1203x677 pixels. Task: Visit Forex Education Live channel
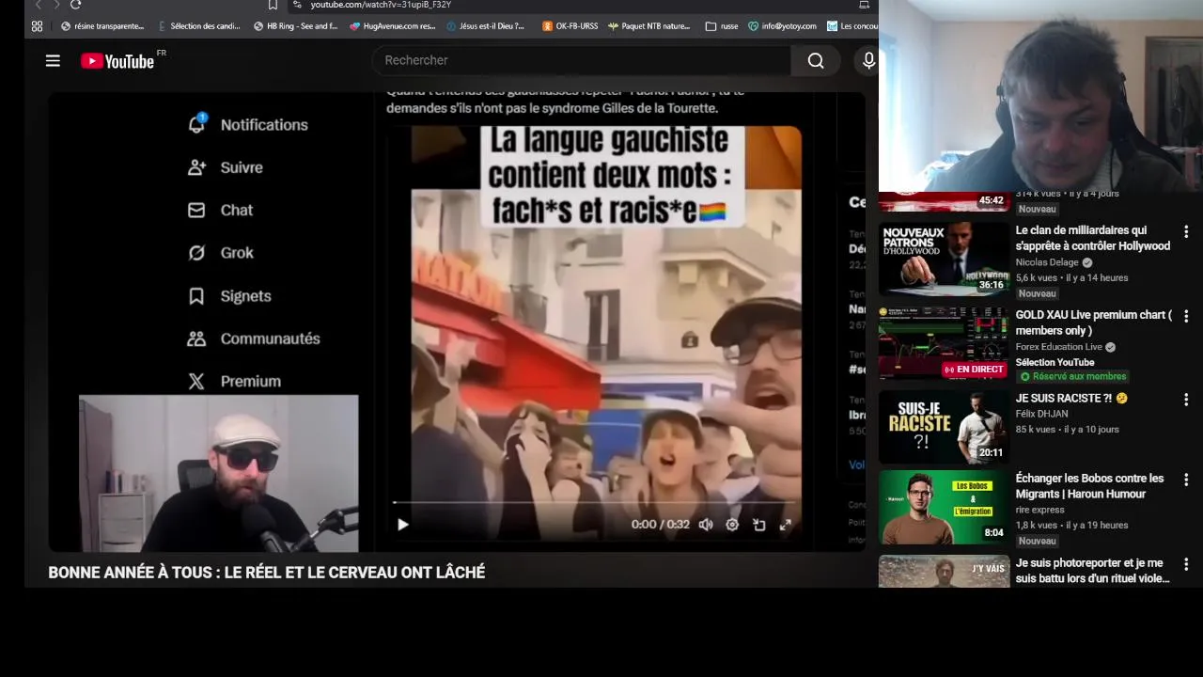1059,347
